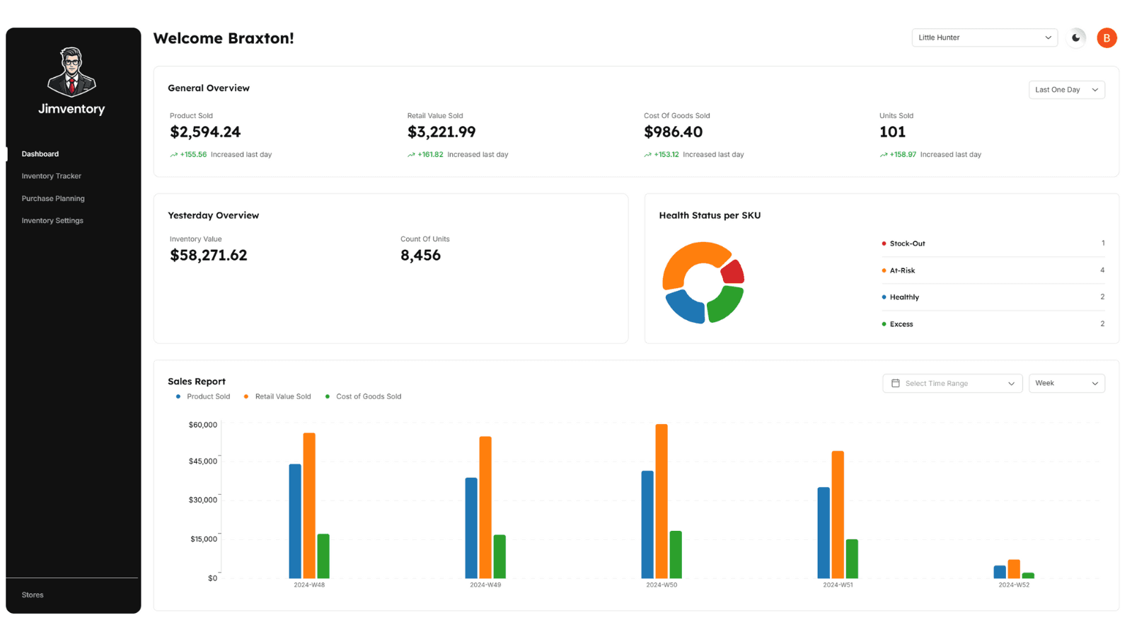1132x637 pixels.
Task: Open the Stores page
Action: (33, 595)
